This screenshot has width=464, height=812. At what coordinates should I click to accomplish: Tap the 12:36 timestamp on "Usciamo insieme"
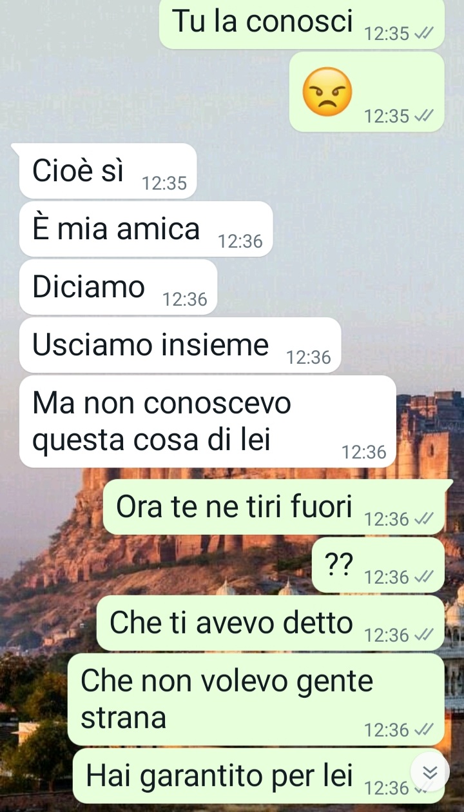[x=309, y=357]
